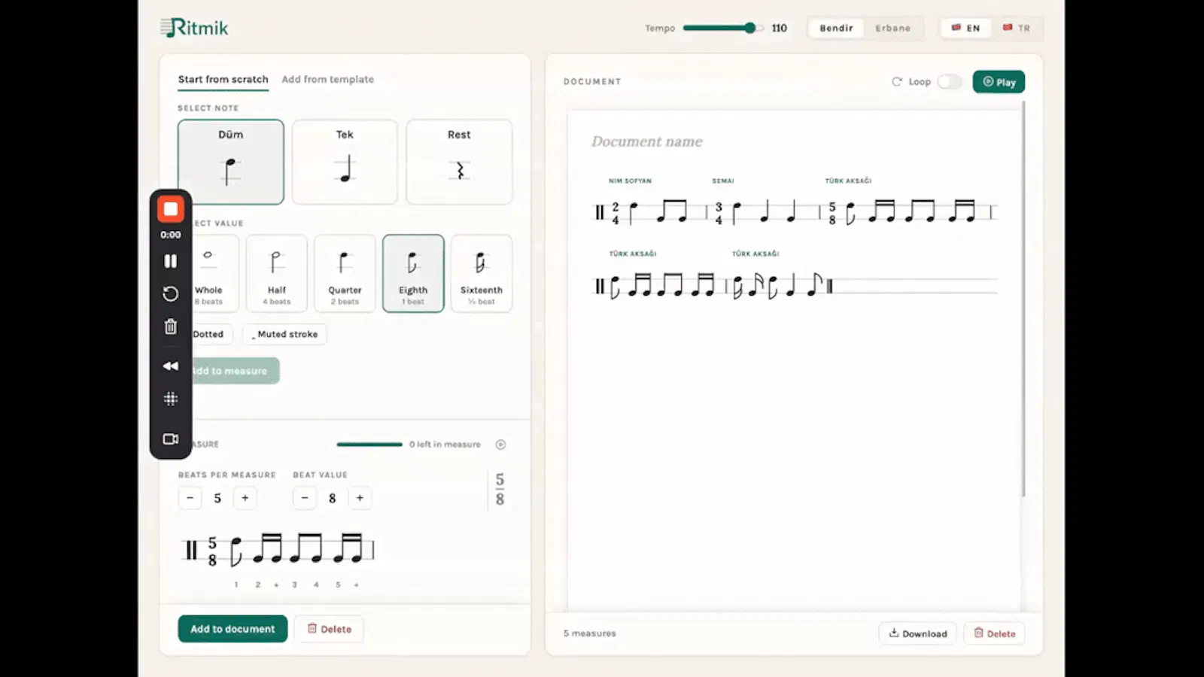Click the loop arrow icon beside Loop

click(896, 82)
